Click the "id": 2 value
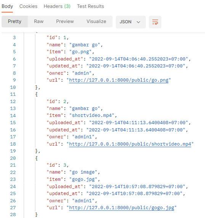The width and height of the screenshot is (205, 218). [65, 102]
